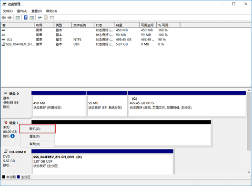Open the 文件(F) menu
This screenshot has width=252, height=186.
point(8,11)
